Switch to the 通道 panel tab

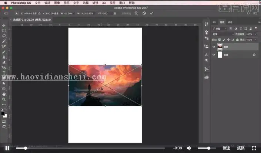pos(230,22)
